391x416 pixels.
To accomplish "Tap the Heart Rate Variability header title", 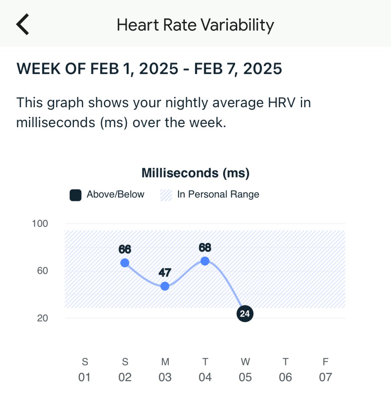I will coord(195,25).
